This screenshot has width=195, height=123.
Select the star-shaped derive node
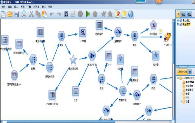73,60
